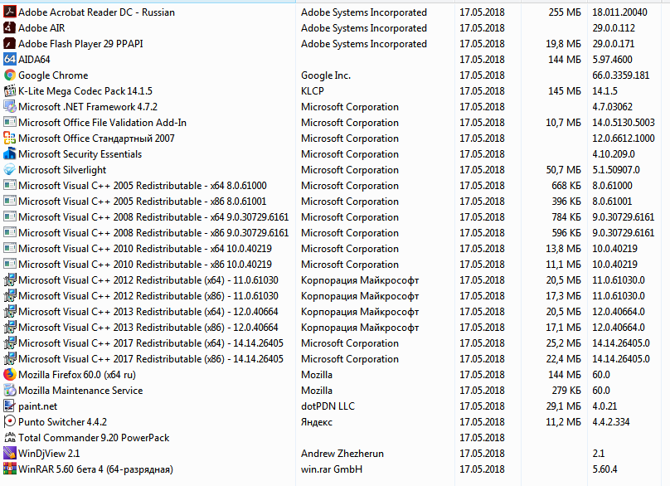Click version 5.60.4

pyautogui.click(x=604, y=469)
